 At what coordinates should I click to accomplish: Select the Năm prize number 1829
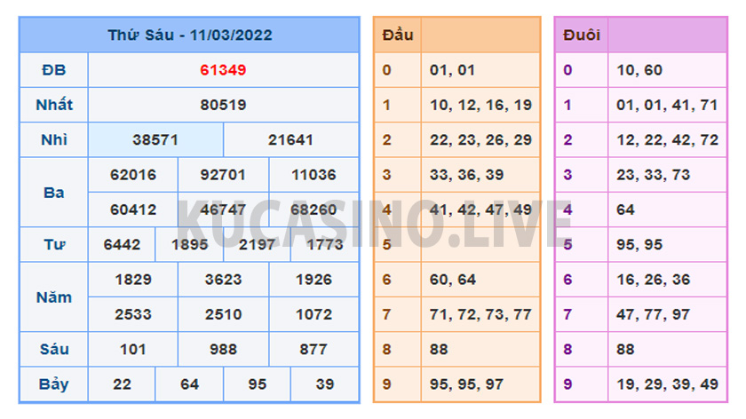click(x=133, y=280)
